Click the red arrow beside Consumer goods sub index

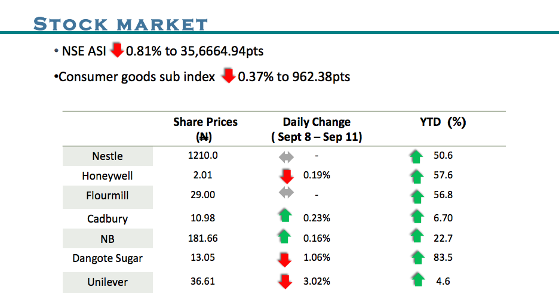click(x=228, y=76)
